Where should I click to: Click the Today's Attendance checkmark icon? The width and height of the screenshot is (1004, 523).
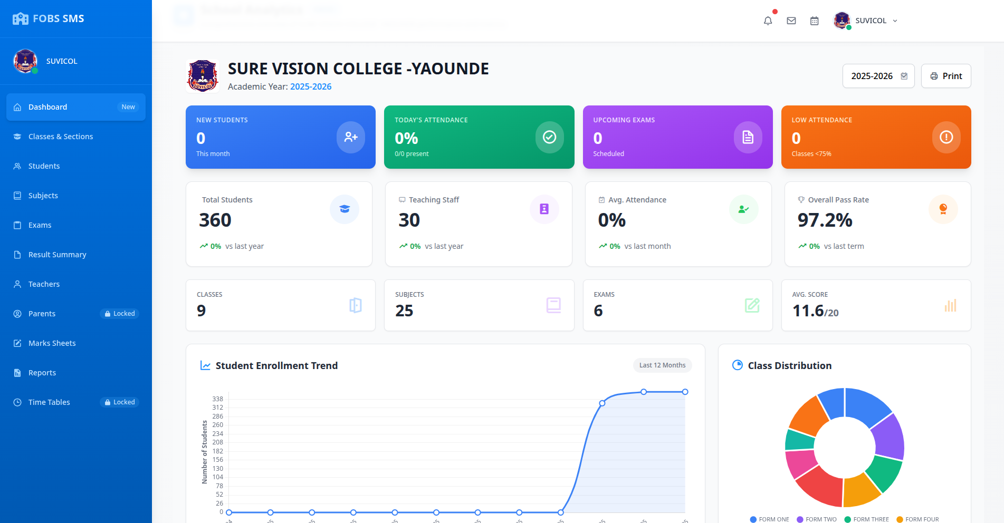coord(549,137)
